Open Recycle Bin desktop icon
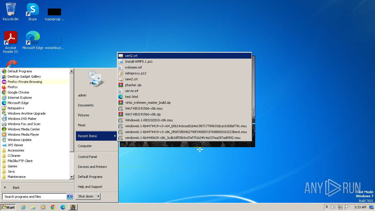This screenshot has width=375, height=211. [x=11, y=12]
